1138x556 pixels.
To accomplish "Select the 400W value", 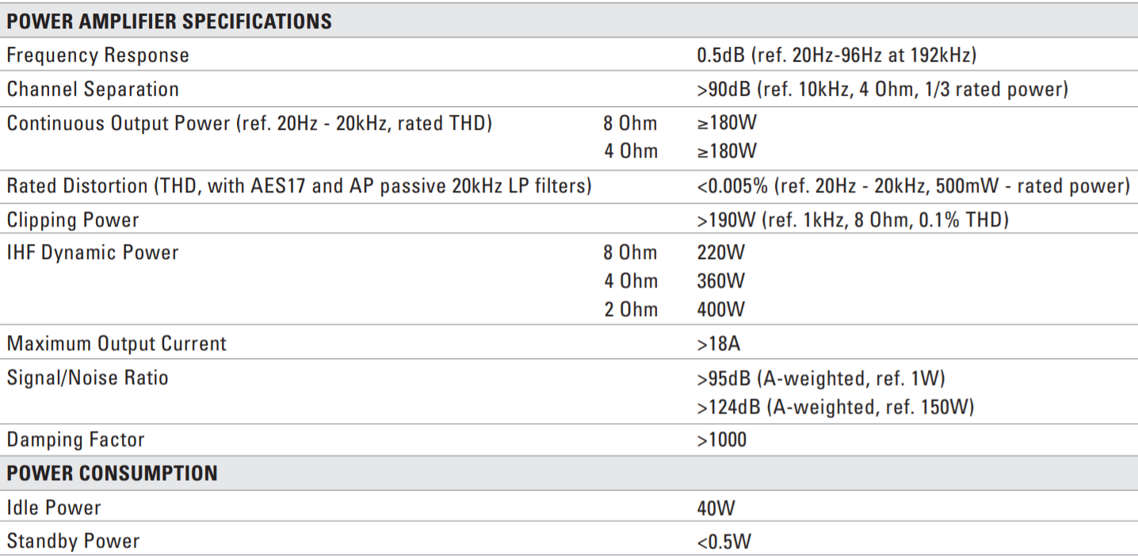I will pyautogui.click(x=721, y=310).
